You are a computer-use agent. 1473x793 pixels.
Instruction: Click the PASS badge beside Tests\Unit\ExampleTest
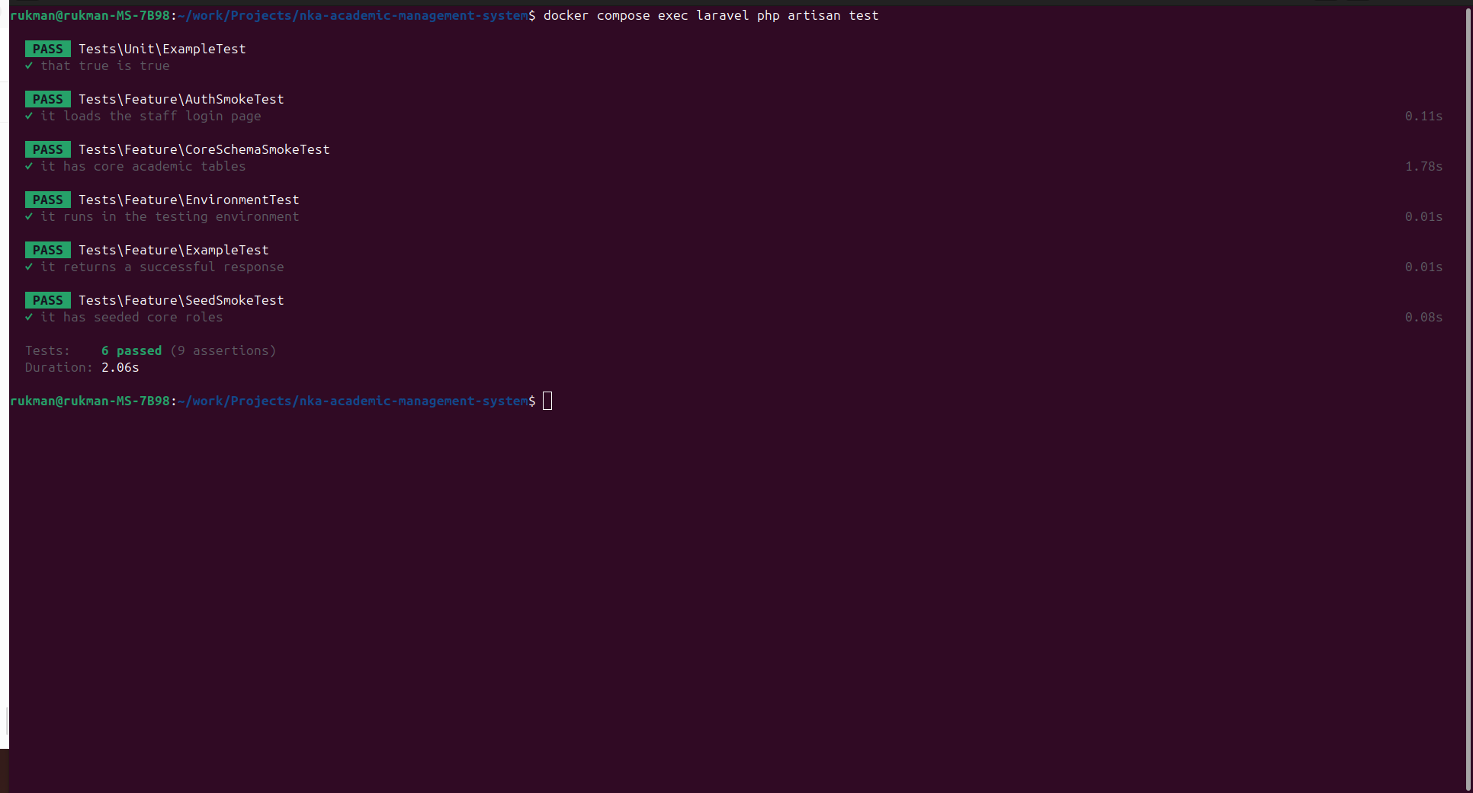[x=48, y=49]
